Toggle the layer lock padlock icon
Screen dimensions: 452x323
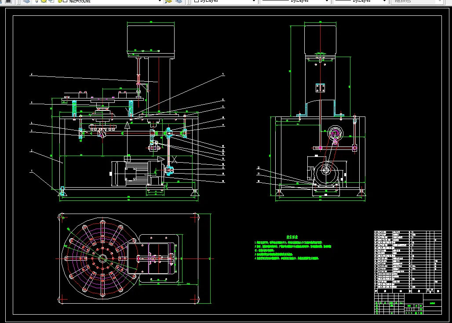point(60,1)
